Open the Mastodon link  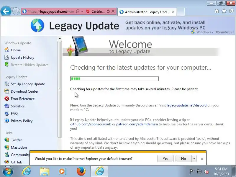tap(19, 147)
